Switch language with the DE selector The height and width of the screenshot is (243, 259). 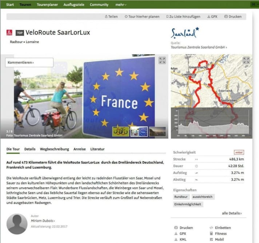254,4
